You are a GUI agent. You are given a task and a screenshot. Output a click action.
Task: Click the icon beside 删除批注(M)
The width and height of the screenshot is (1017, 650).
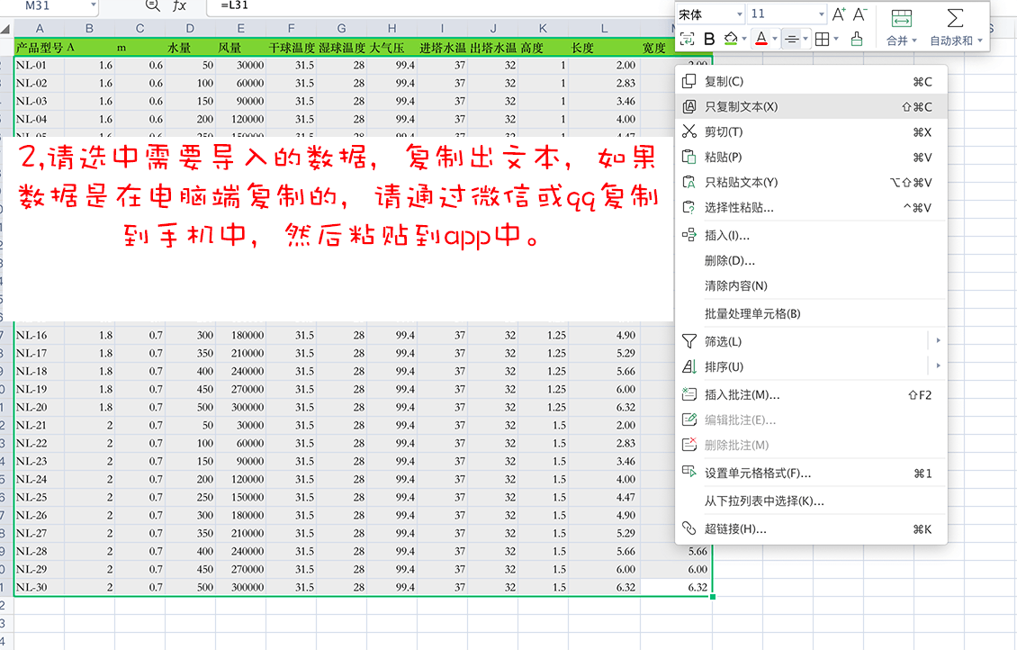(x=688, y=445)
